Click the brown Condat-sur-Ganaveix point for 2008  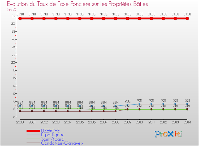pos(116,111)
